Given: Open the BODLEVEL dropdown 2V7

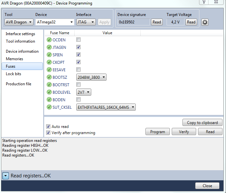Looking at the screenshot, I should click(83, 92).
